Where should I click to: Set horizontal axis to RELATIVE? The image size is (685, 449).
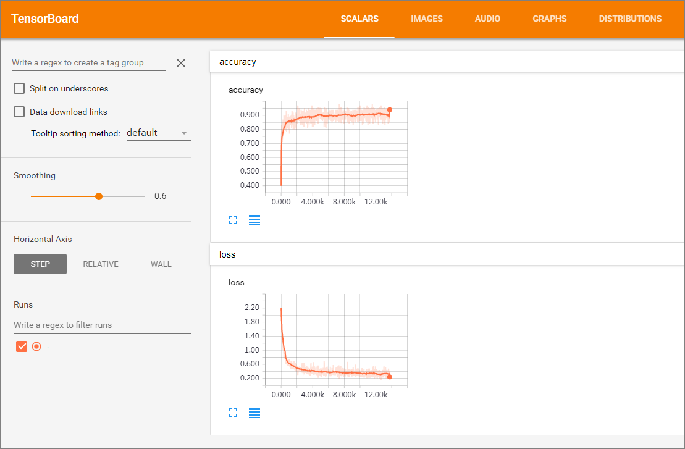coord(101,264)
